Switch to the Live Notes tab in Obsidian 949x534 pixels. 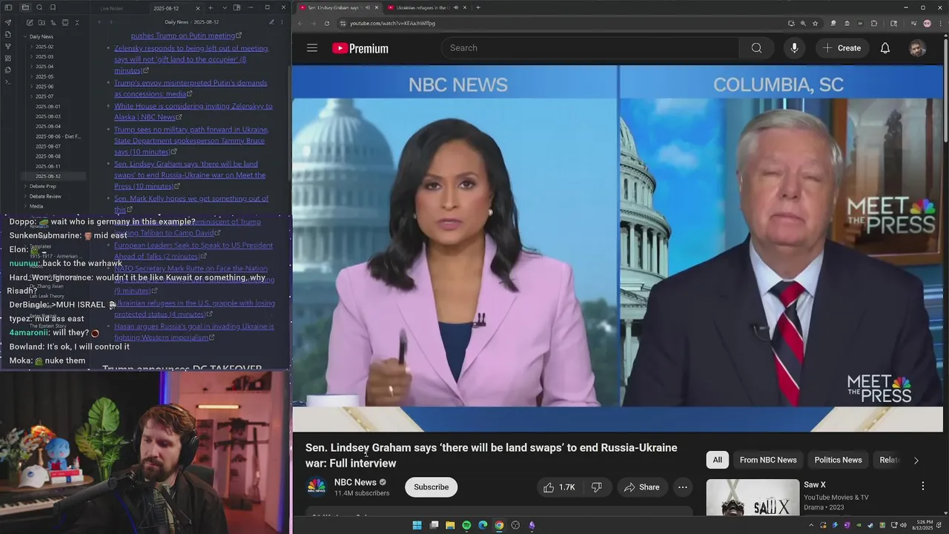click(111, 8)
